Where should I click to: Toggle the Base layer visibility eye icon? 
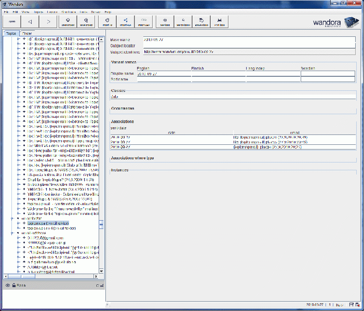coord(7,285)
